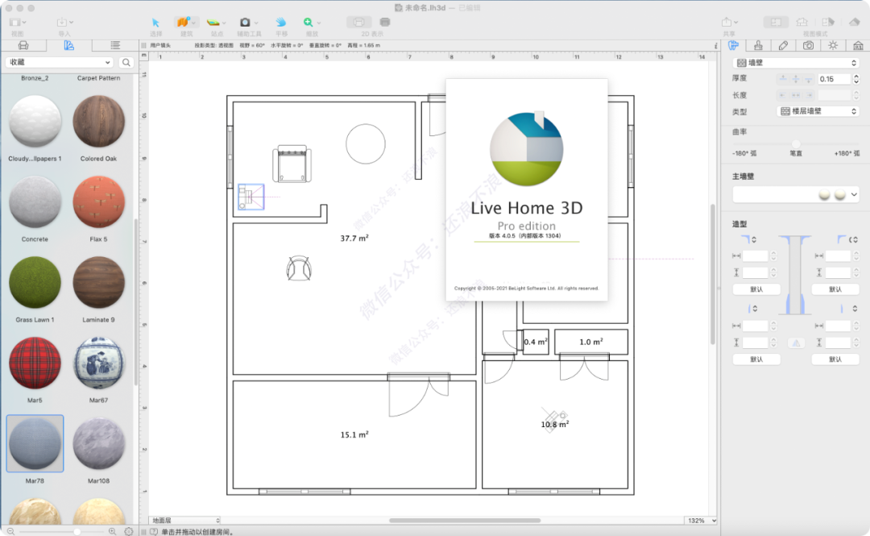Select the Colored Oak material sphere
Viewport: 870px width, 536px height.
[99, 122]
